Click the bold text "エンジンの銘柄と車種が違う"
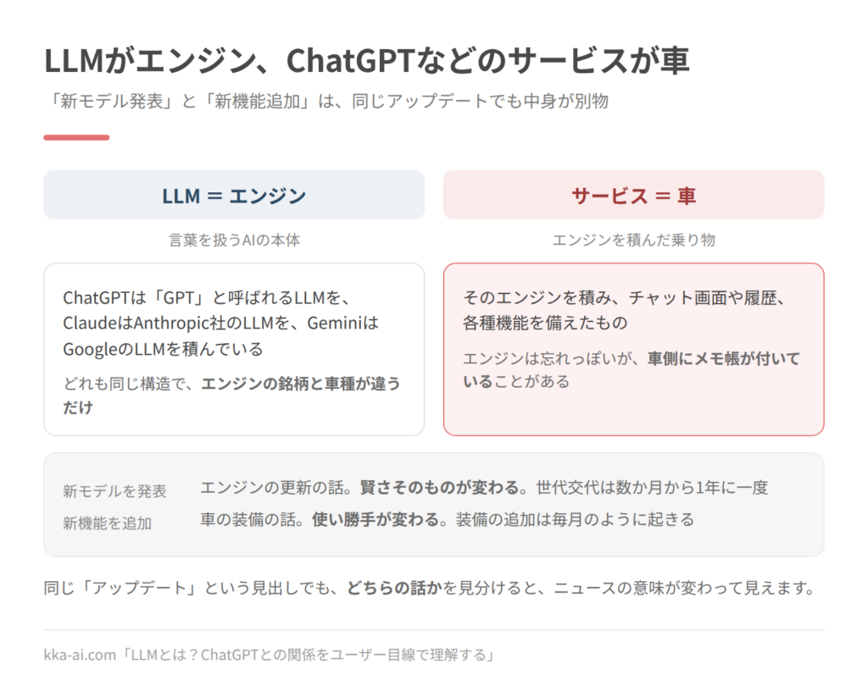The height and width of the screenshot is (692, 868). [301, 384]
